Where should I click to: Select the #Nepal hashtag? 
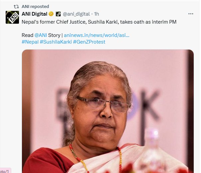(30, 42)
